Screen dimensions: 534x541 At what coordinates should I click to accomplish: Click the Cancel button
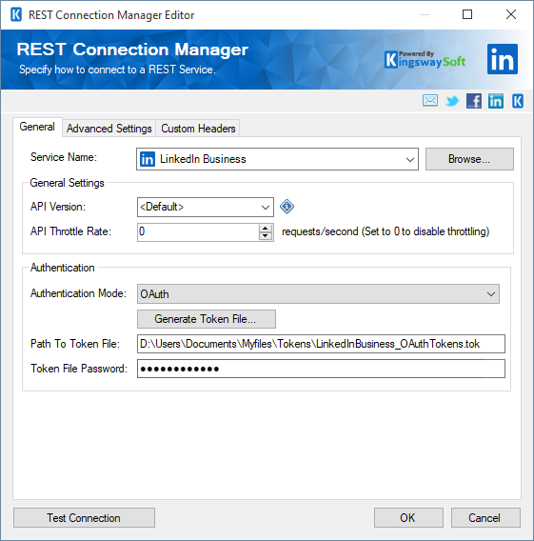click(x=485, y=517)
